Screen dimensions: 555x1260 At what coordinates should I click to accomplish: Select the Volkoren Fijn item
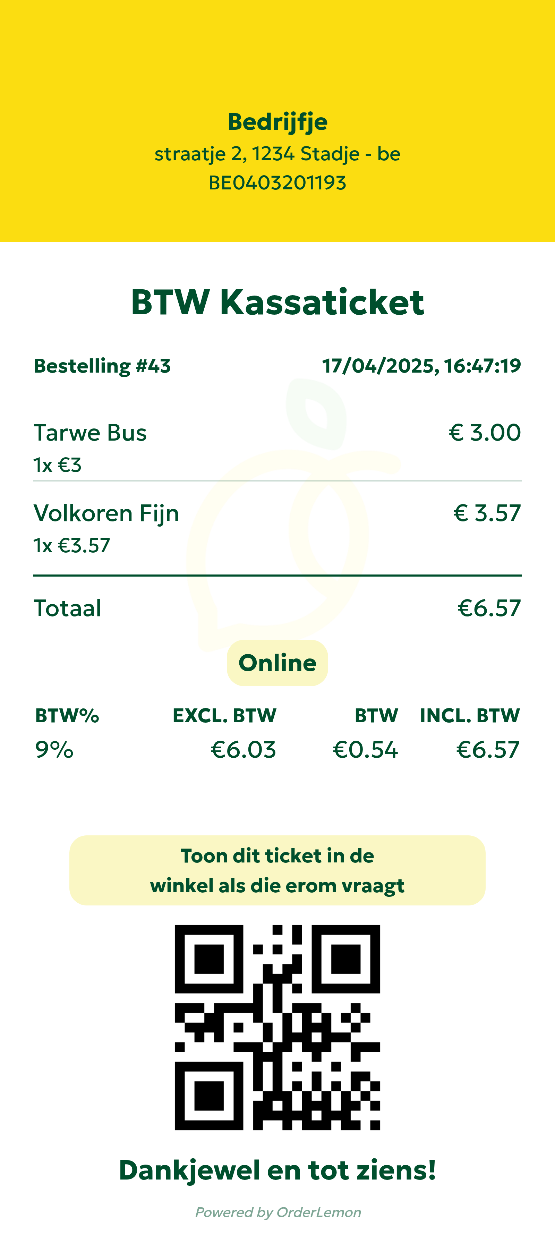coord(106,513)
